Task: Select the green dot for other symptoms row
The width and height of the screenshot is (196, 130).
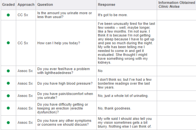Action: (8, 123)
